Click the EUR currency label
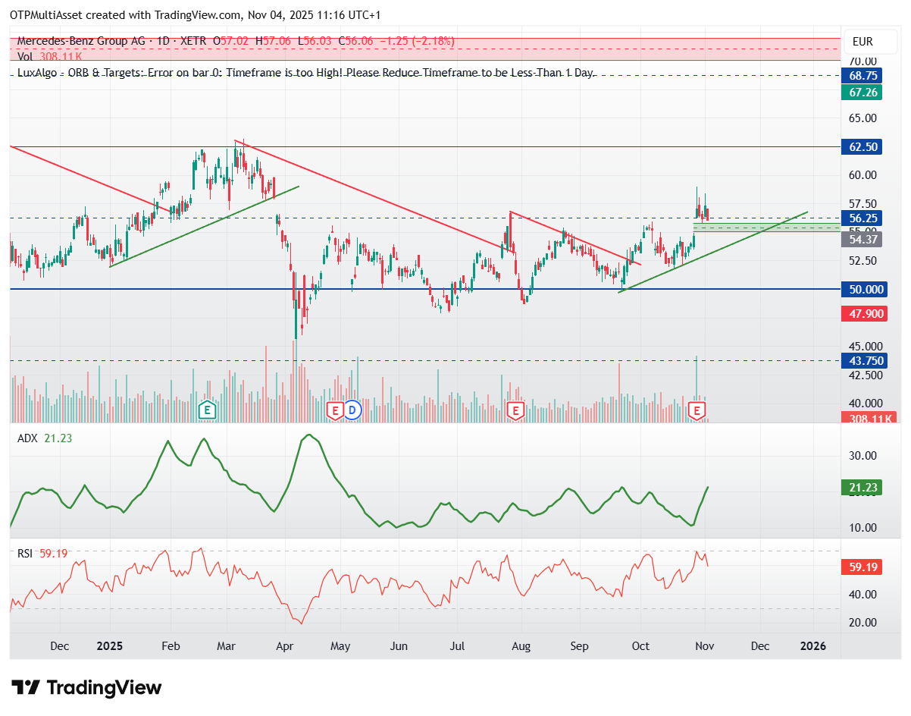 863,42
